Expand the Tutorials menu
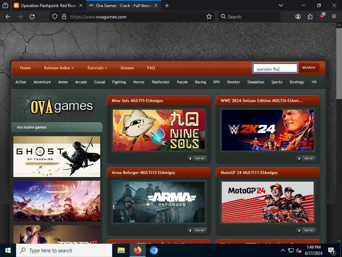Screen dimensions: 342x257 (x=97, y=68)
